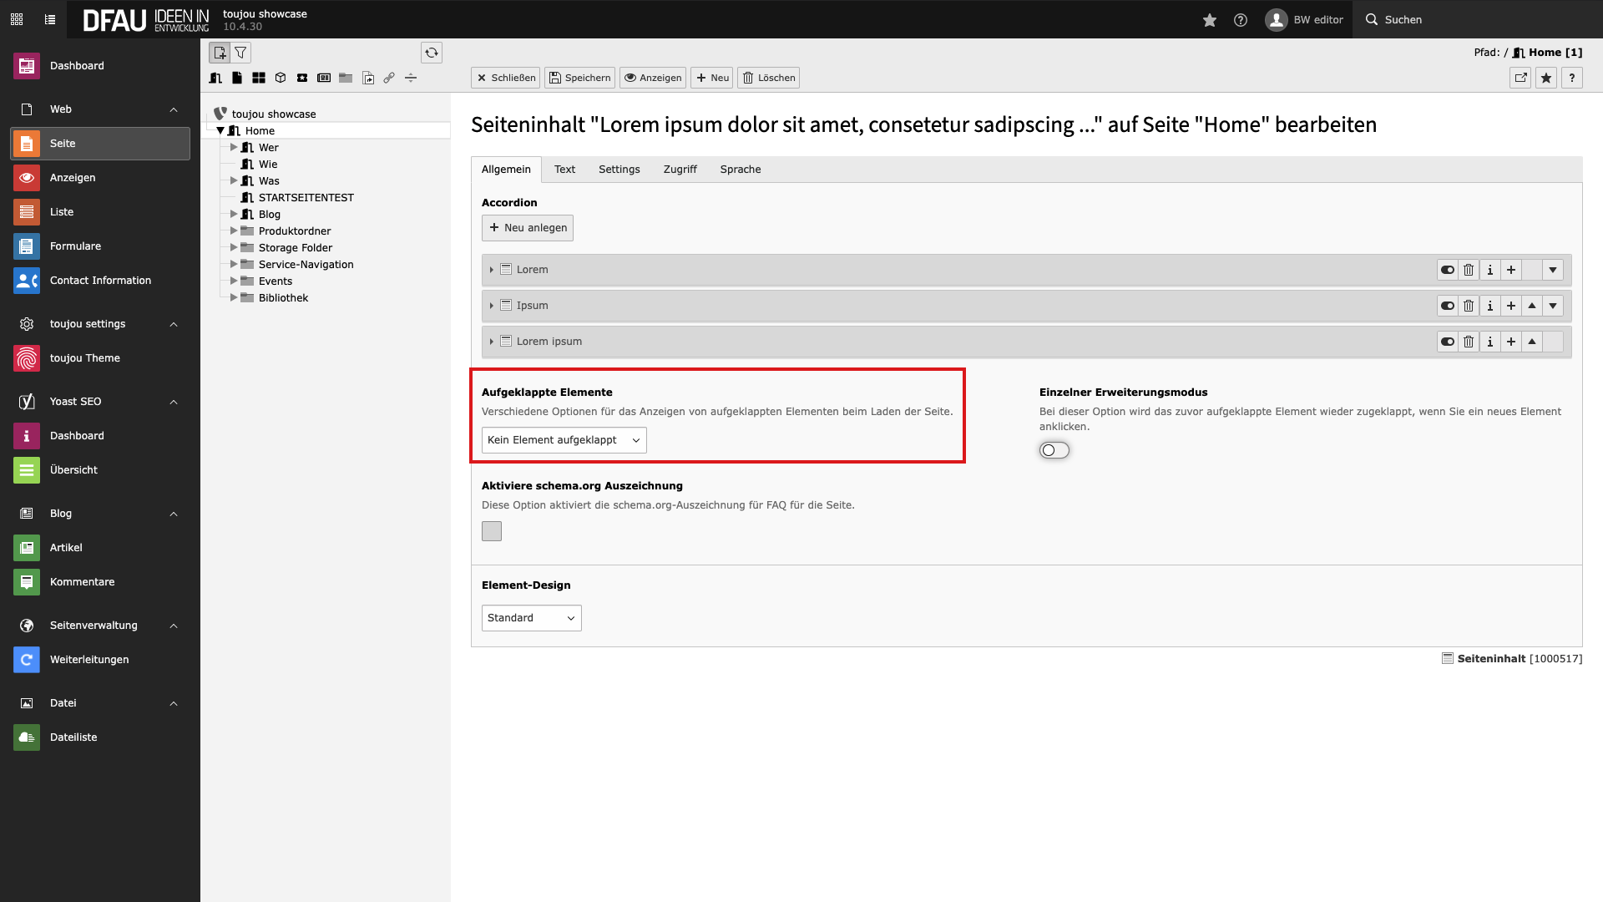Switch to the Sprache tab

point(740,170)
